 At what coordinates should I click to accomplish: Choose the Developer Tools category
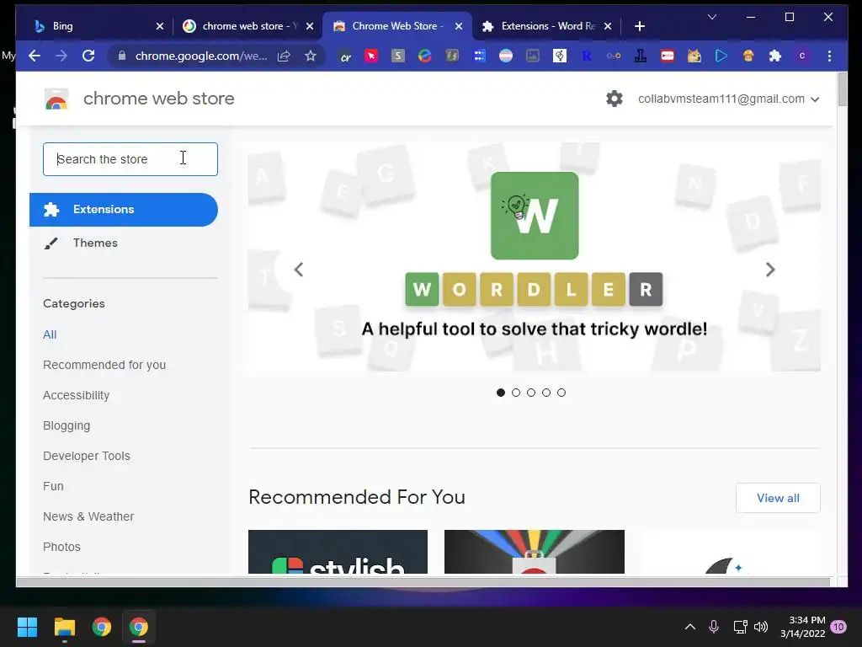click(87, 456)
